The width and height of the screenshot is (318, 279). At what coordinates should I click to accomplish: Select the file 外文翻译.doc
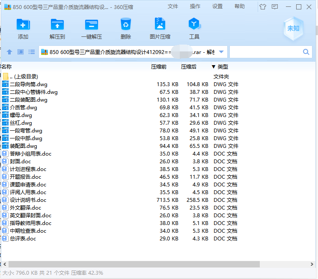pyautogui.click(x=26, y=208)
